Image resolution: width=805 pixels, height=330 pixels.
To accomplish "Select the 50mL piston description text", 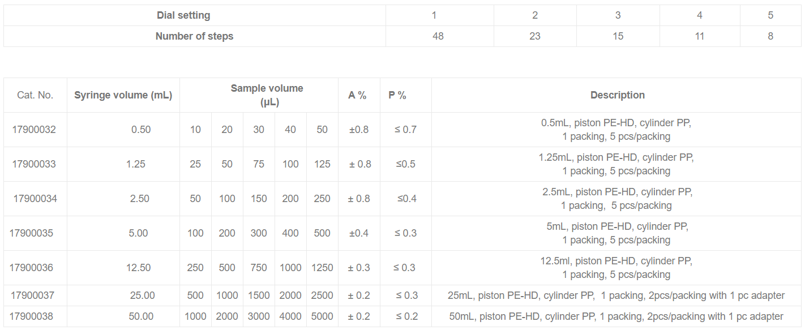I will point(616,316).
